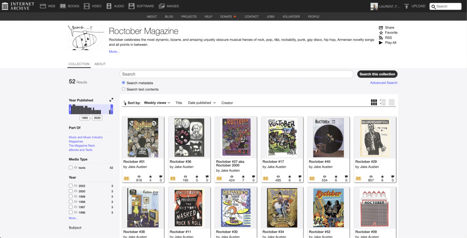Open the Date published sort dropdown
Viewport: 467px width, 238px height.
(202, 103)
